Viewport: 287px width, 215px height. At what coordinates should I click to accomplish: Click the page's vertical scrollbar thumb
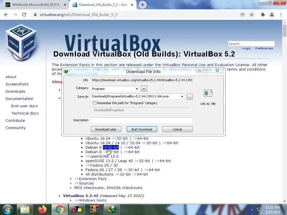pos(285,30)
